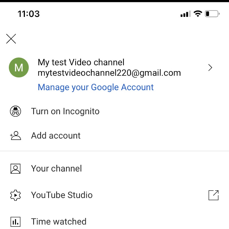Select Turn on Incognito option
229x229 pixels.
click(65, 111)
